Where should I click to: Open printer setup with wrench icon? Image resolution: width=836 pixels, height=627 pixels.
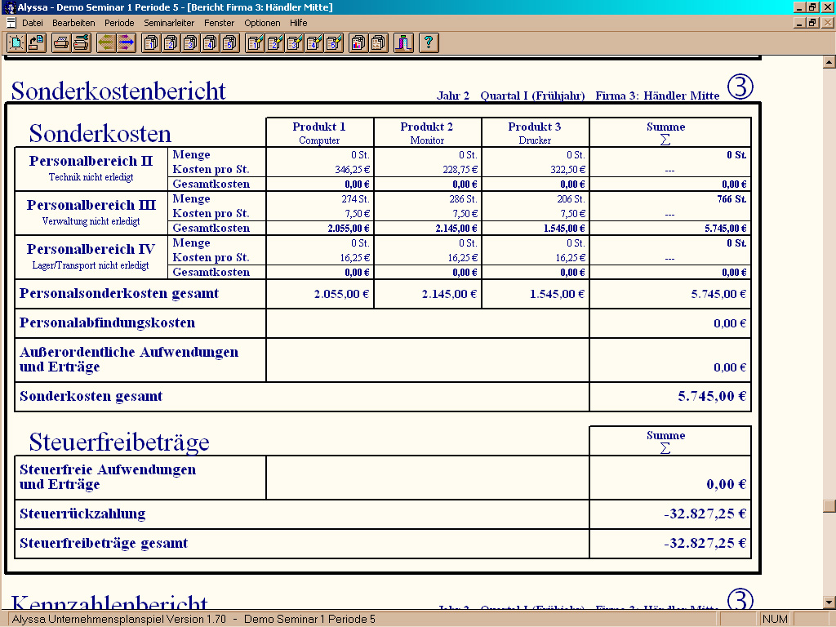81,42
